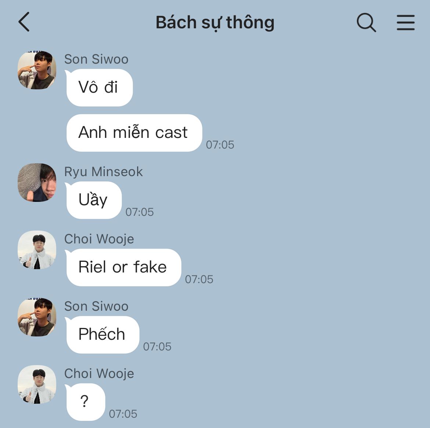Select the Riel or fake message
The image size is (430, 428).
[x=123, y=267]
